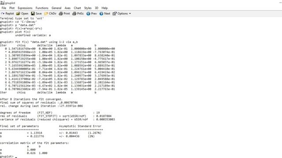
Task: Open the Expressions menu
Action: (25, 8)
